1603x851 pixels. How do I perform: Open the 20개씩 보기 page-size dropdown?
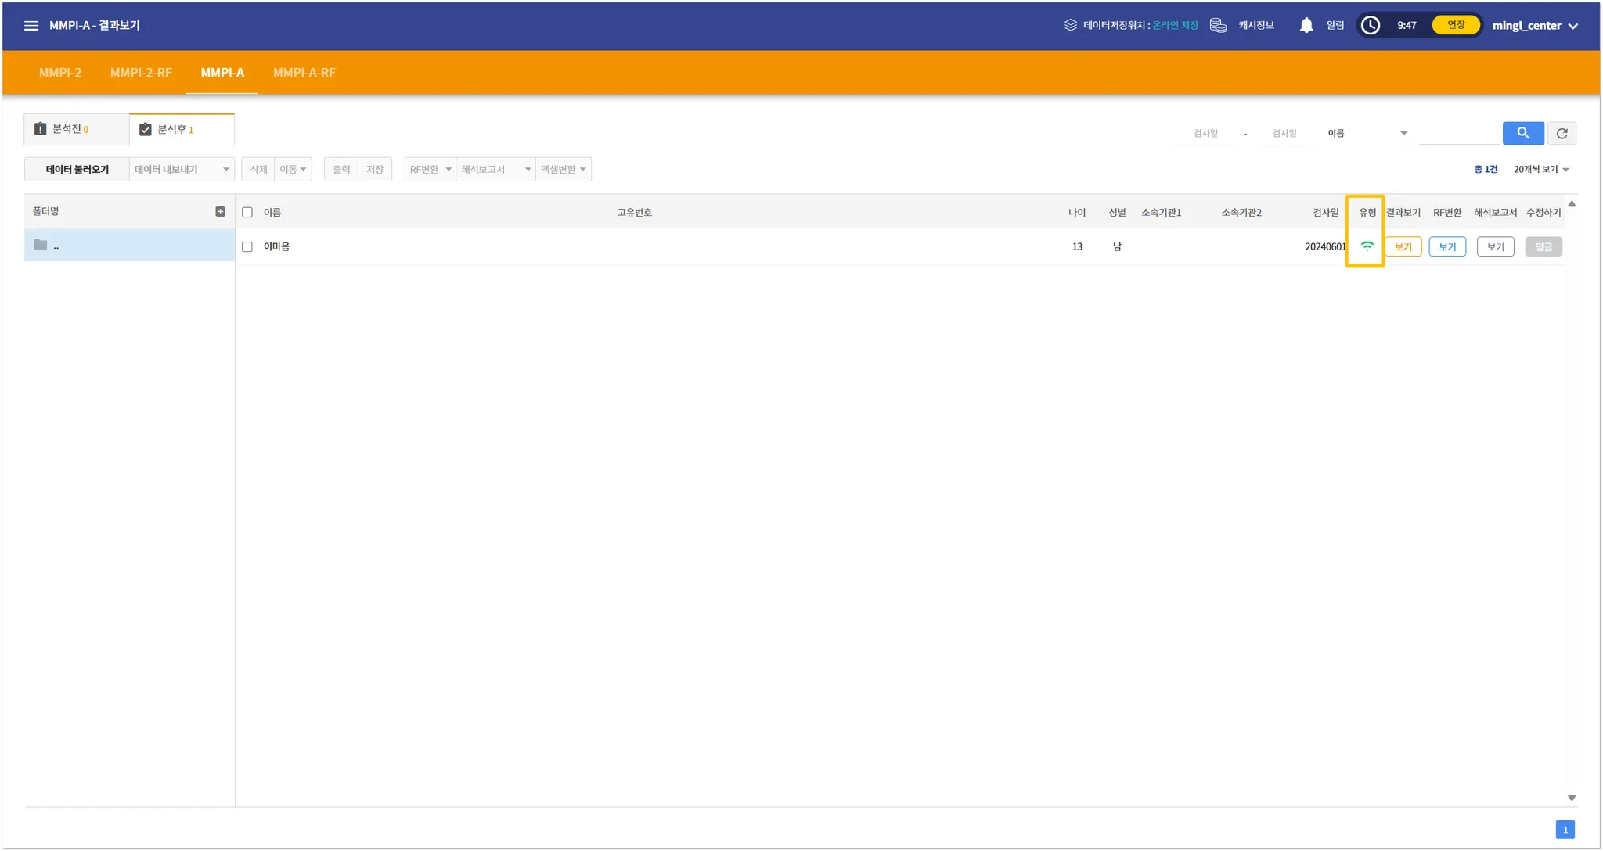click(x=1540, y=170)
